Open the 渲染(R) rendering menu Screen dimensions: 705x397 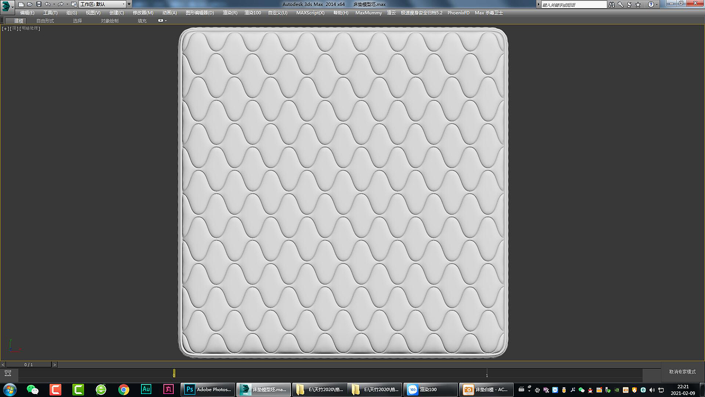pos(230,13)
